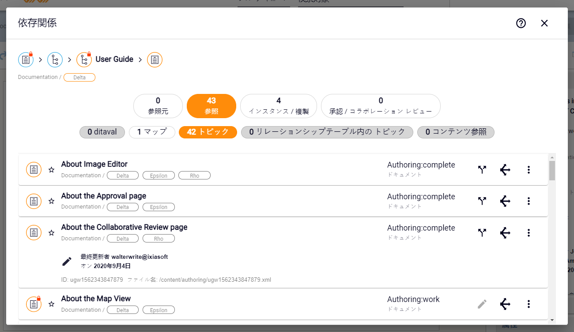This screenshot has height=332, width=574.
Task: Select the 0 承認 / コラボレーション レビュー tab
Action: tap(381, 106)
